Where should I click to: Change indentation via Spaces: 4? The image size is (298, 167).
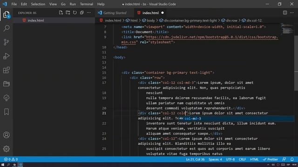215,159
